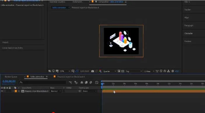Click the lock column header icon
The width and height of the screenshot is (205, 113).
coord(10,88)
